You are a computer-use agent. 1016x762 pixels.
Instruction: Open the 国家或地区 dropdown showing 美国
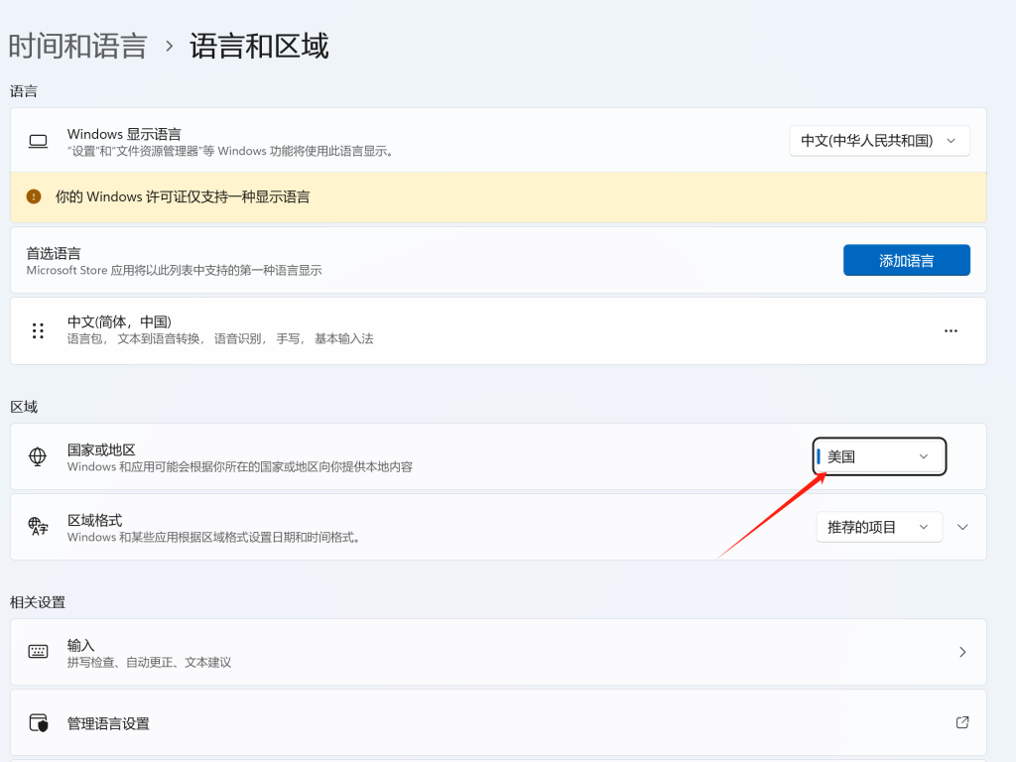[879, 456]
